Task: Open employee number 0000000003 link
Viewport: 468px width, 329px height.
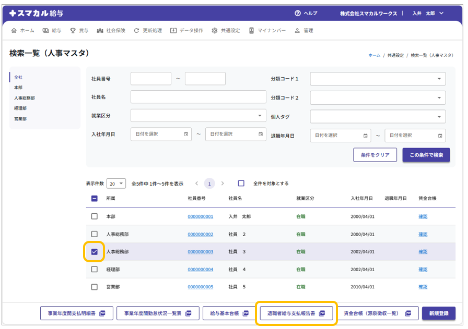Action: pyautogui.click(x=201, y=252)
